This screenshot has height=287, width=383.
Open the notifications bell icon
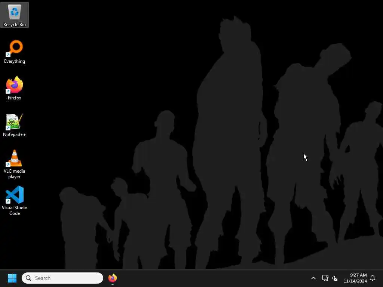click(x=373, y=278)
